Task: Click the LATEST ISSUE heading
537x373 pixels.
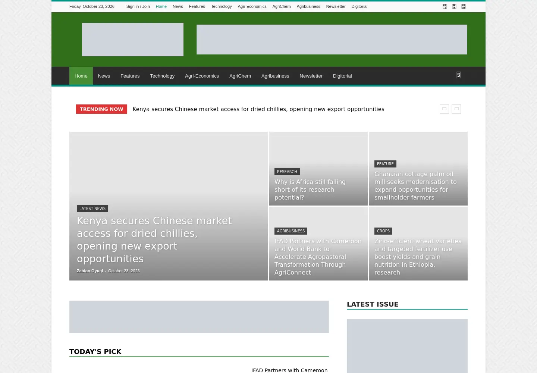Action: coord(373,304)
